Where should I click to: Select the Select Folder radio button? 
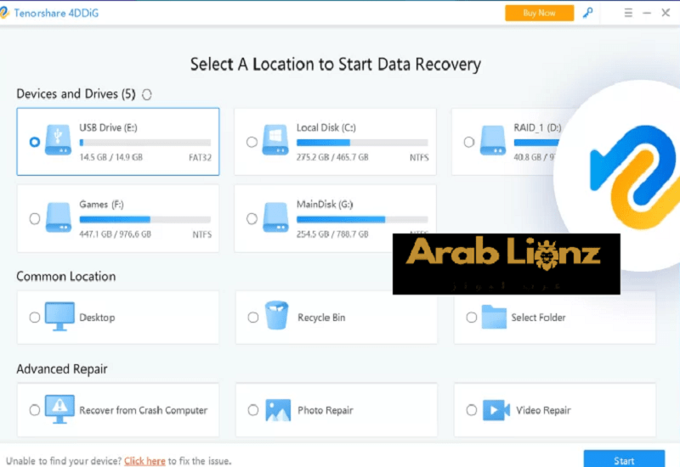(472, 317)
